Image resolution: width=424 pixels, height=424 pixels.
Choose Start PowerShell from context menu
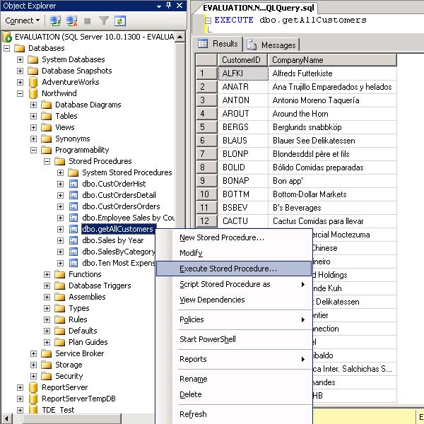pos(234,339)
